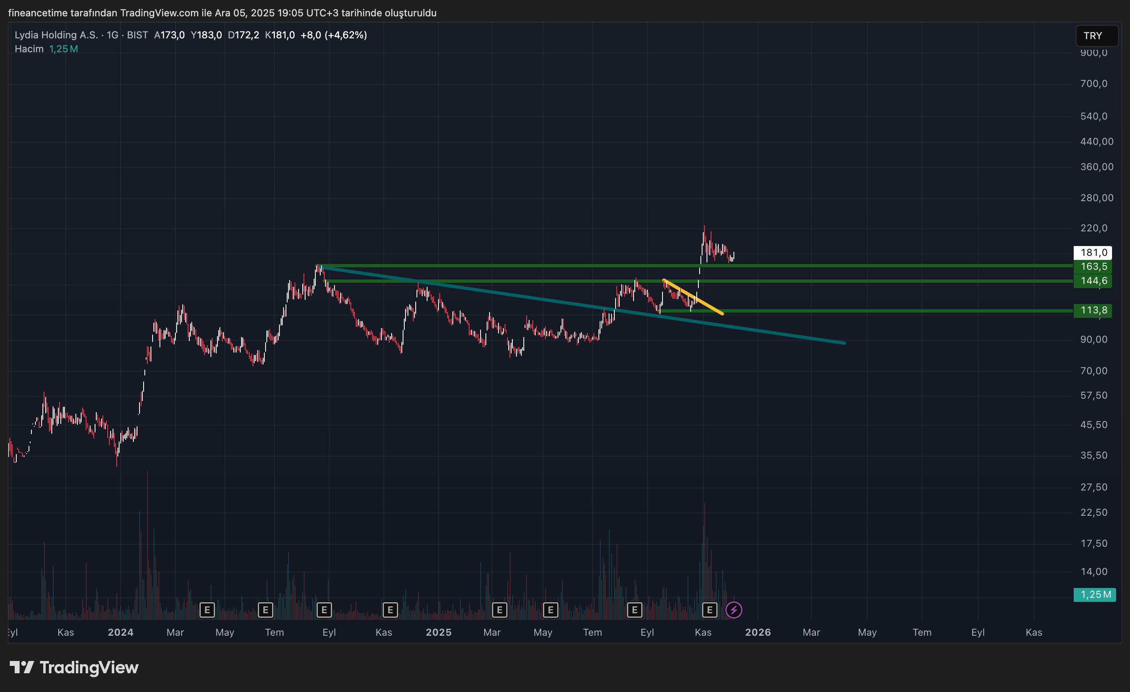Click the earnings marker above Kas 2024

tap(390, 610)
